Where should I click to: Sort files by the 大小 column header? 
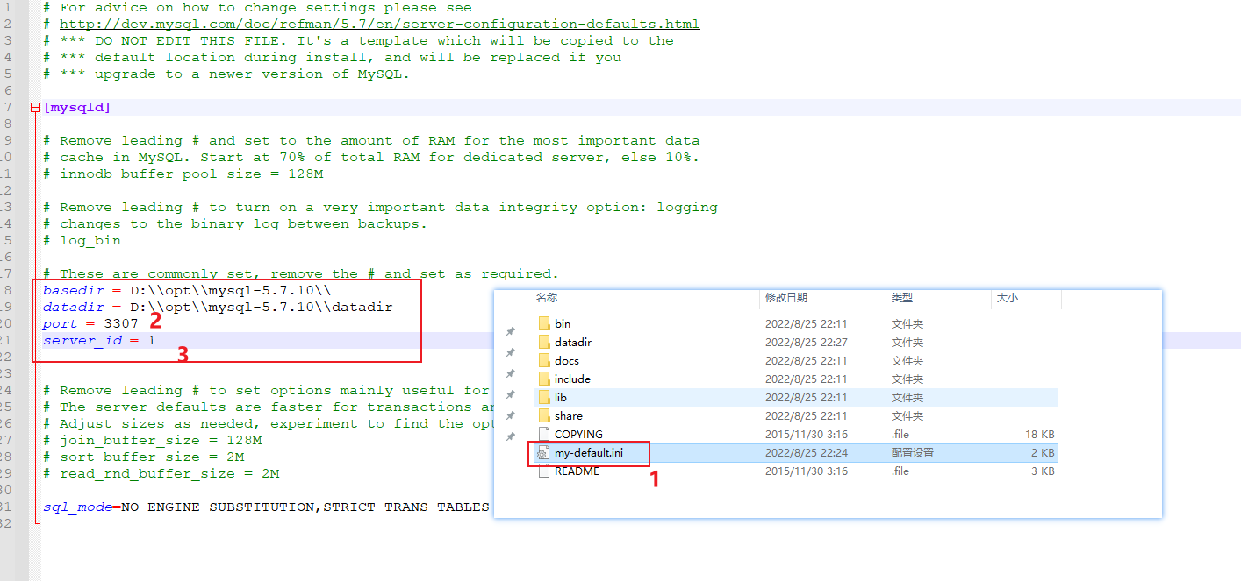(x=1008, y=298)
